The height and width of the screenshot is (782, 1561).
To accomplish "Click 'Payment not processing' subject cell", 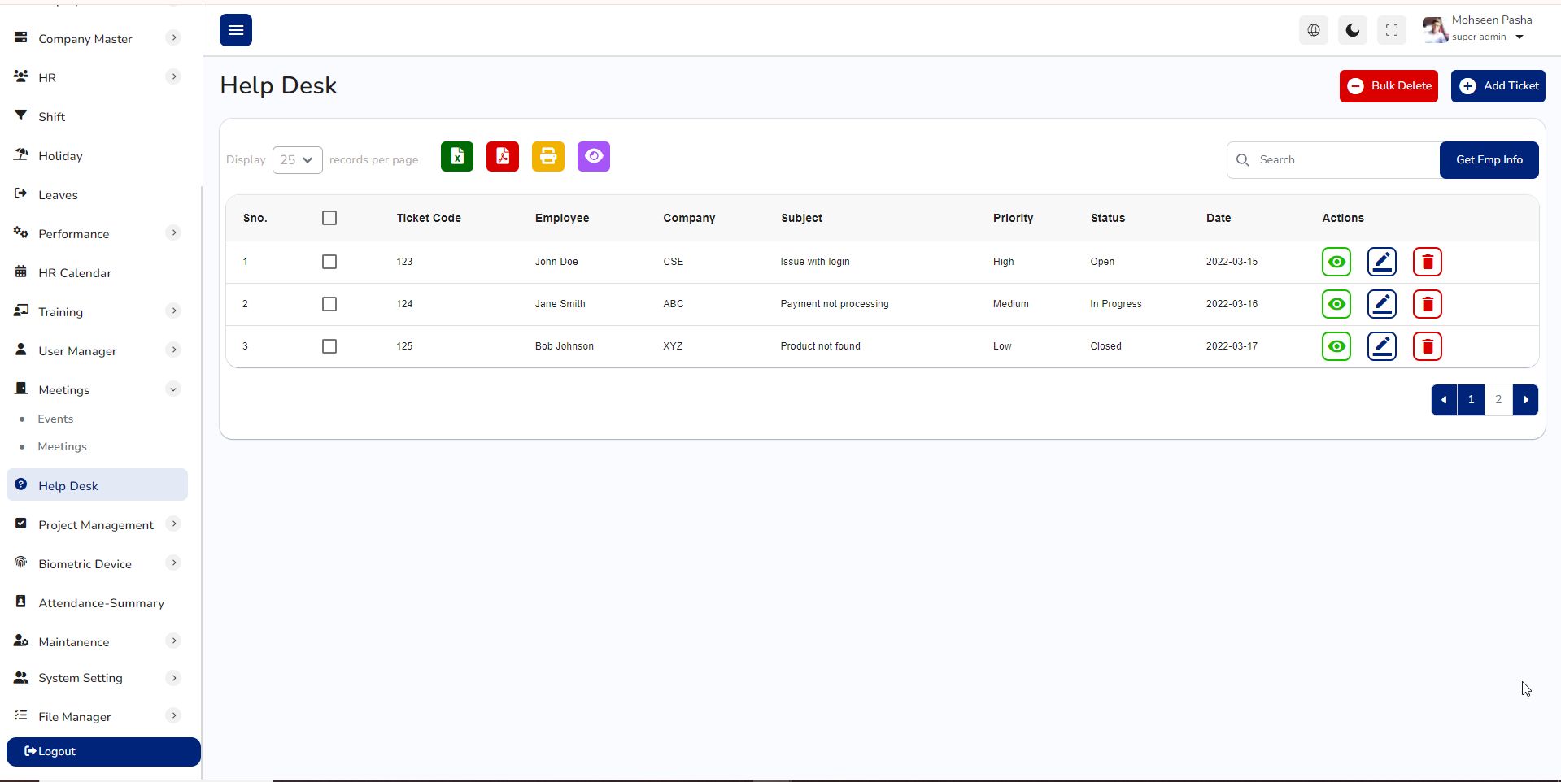I will point(835,304).
